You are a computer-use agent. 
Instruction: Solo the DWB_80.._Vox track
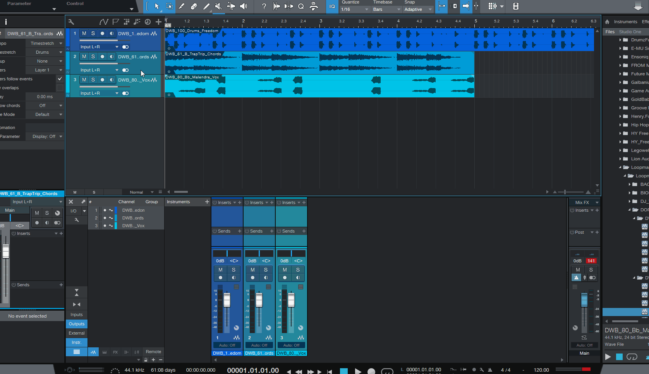point(93,80)
